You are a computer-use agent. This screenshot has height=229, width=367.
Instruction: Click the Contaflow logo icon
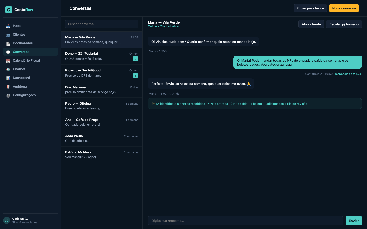tap(9, 10)
